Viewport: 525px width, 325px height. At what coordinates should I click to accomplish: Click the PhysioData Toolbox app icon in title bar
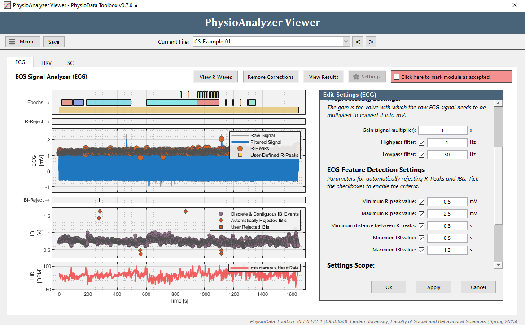7,5
